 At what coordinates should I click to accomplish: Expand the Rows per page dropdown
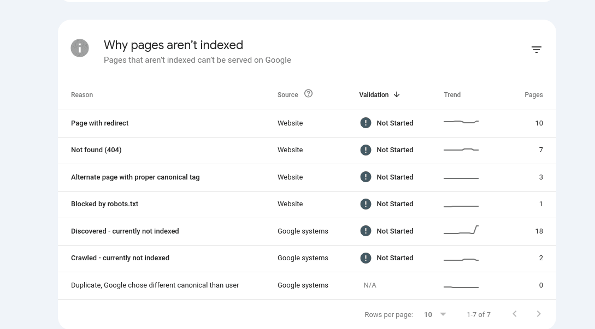[443, 314]
